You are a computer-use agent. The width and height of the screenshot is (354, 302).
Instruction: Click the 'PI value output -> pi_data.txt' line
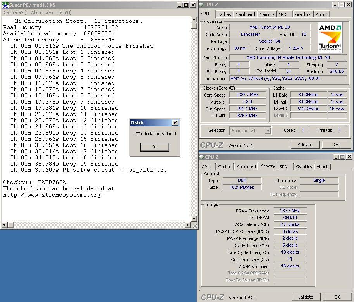pos(89,170)
